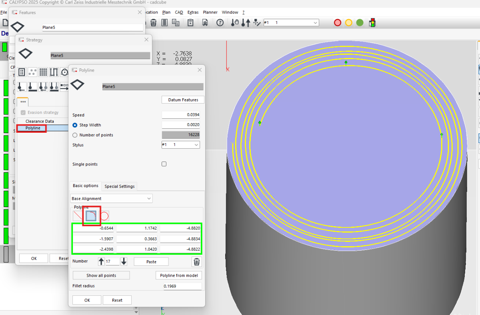
Task: Open the Extras menu
Action: (x=193, y=12)
